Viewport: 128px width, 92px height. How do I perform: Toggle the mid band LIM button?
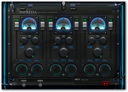63,37
